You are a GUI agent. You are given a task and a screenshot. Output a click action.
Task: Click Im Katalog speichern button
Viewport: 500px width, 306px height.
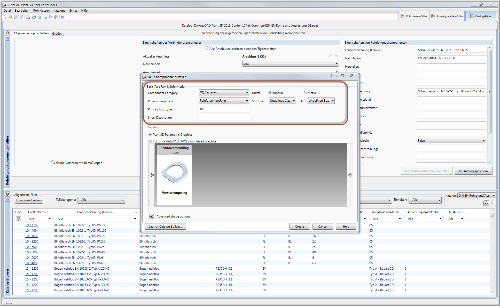(473, 171)
